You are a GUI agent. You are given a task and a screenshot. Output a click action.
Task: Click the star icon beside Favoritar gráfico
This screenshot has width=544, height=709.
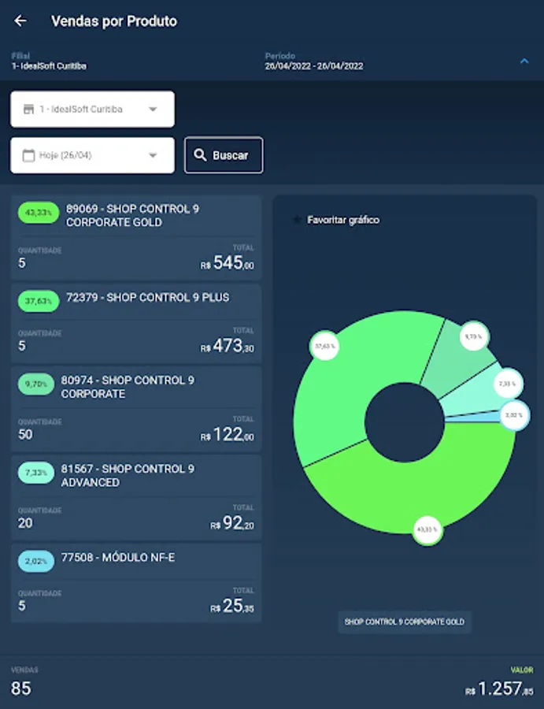point(296,220)
